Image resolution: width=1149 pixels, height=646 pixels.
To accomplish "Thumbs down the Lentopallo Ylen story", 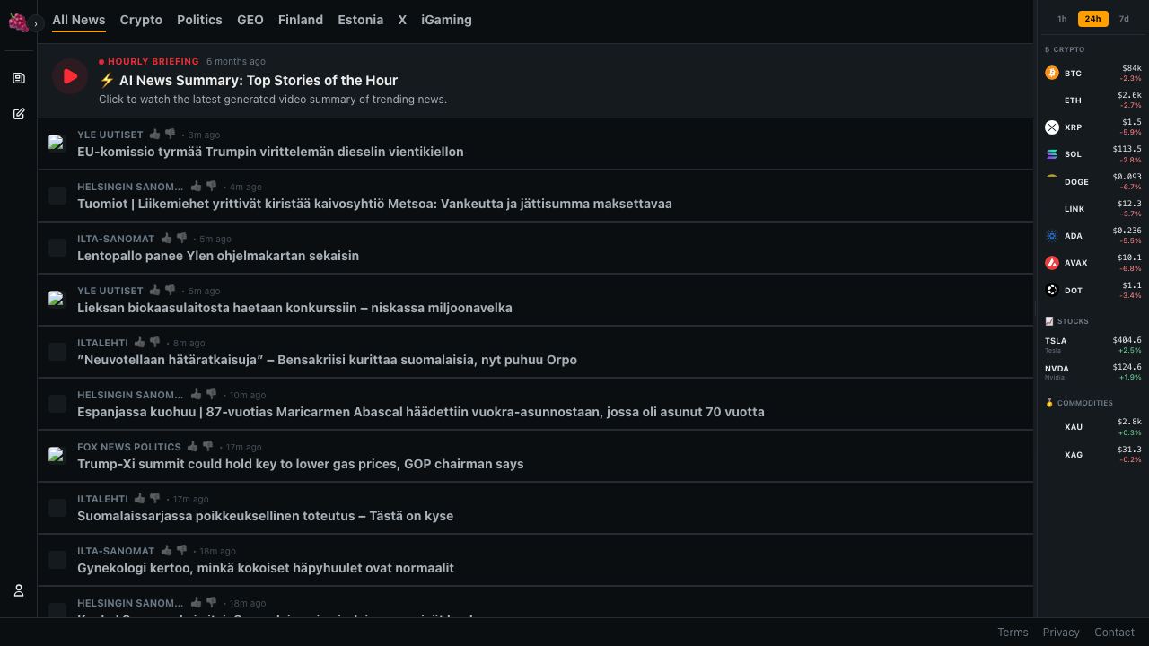I will tap(182, 239).
